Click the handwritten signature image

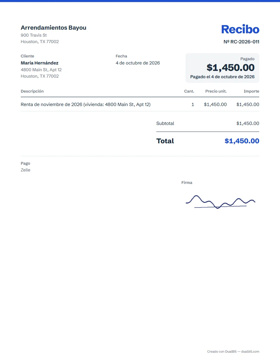click(x=221, y=202)
